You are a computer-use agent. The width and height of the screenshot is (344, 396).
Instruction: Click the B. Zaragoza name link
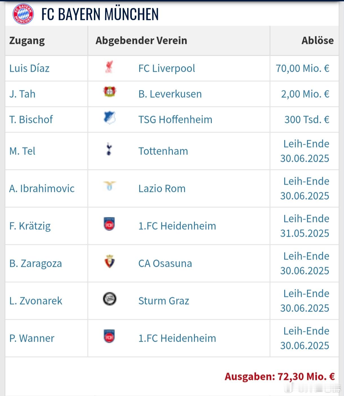36,264
